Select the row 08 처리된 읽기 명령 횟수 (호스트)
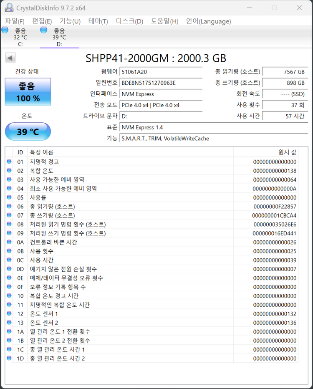Viewport: 313px width, 389px height. [x=151, y=224]
